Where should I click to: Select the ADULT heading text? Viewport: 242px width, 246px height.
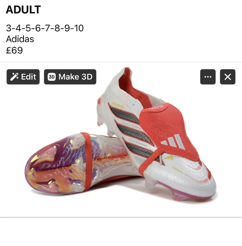click(23, 10)
